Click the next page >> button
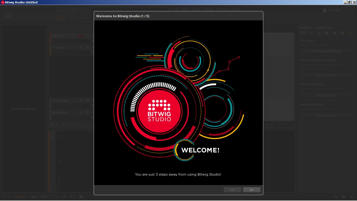 pyautogui.click(x=251, y=190)
